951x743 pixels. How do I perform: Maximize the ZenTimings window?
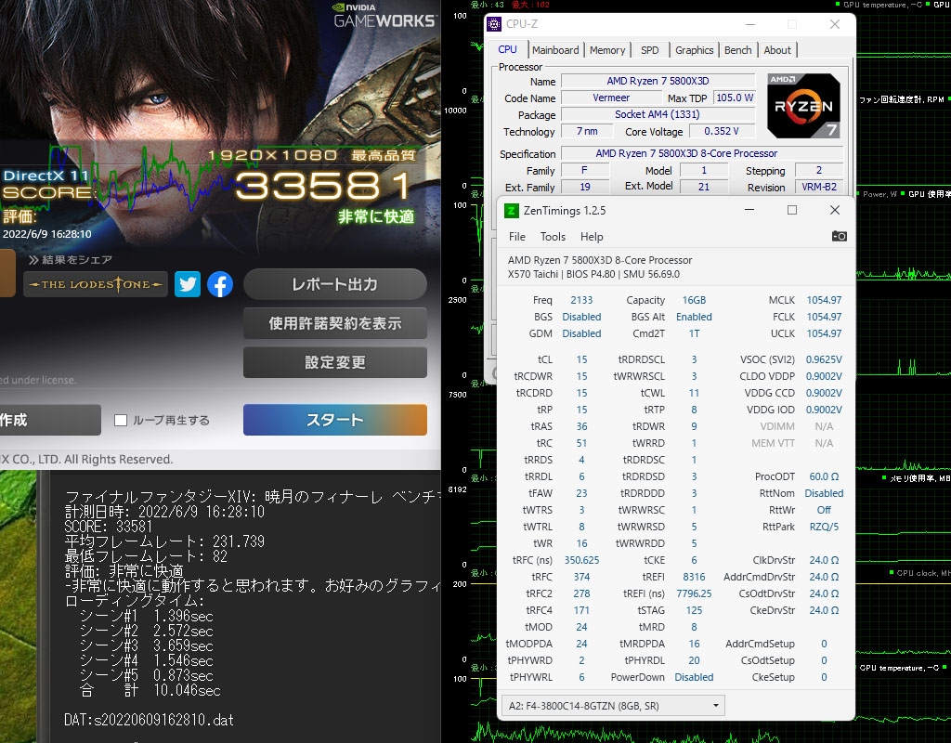(x=792, y=210)
